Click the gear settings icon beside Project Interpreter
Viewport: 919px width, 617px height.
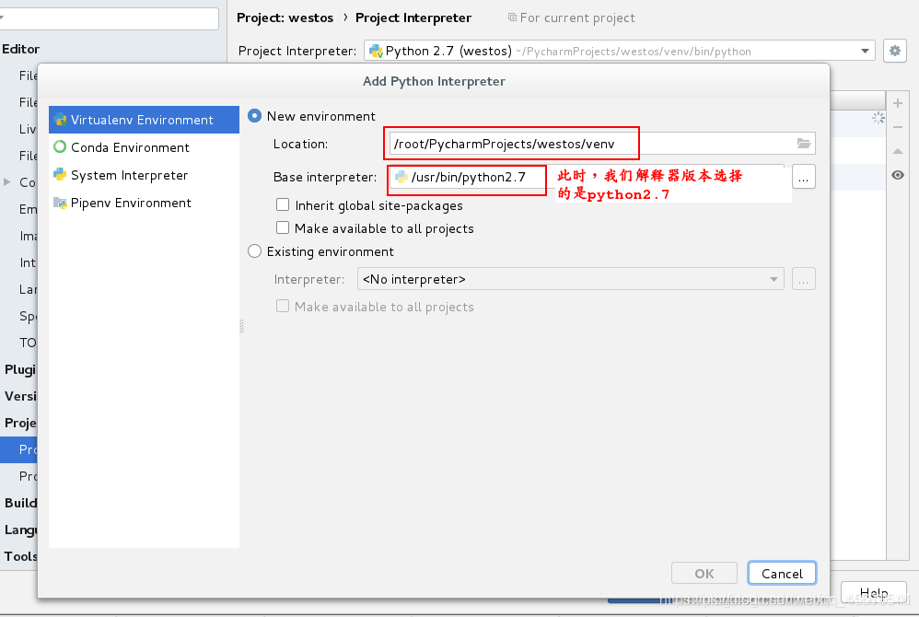tap(895, 51)
